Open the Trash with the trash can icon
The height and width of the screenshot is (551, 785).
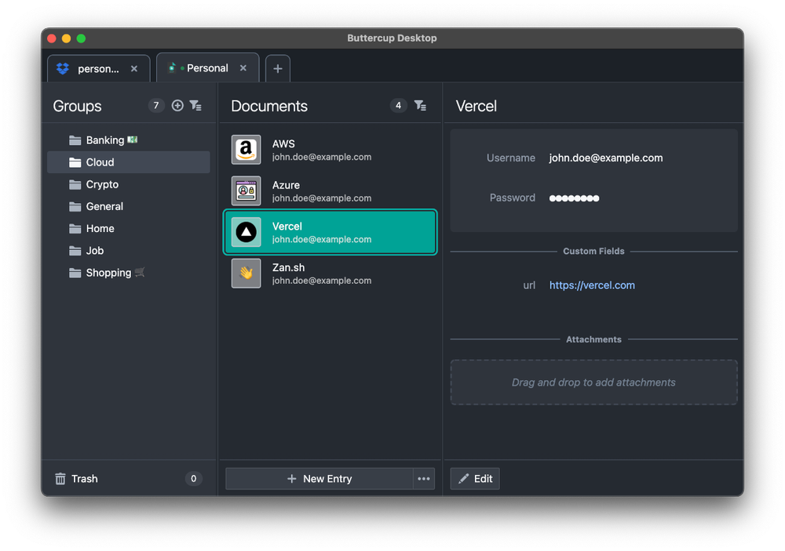point(60,478)
